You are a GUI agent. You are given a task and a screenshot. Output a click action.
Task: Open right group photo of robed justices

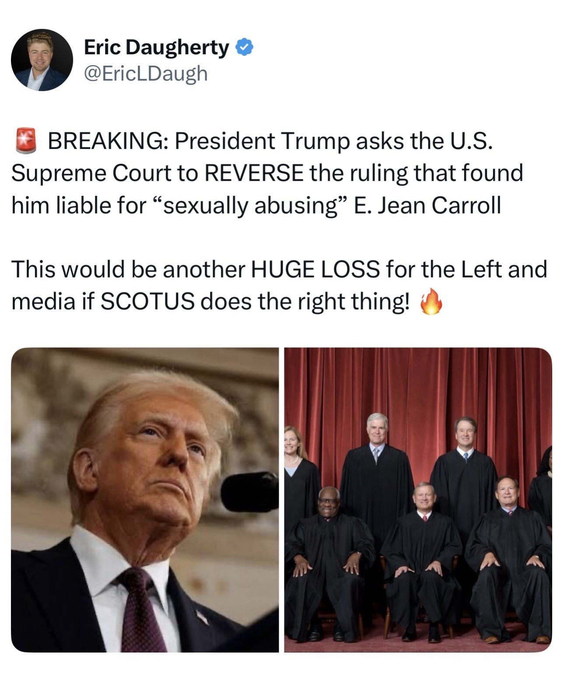[418, 500]
